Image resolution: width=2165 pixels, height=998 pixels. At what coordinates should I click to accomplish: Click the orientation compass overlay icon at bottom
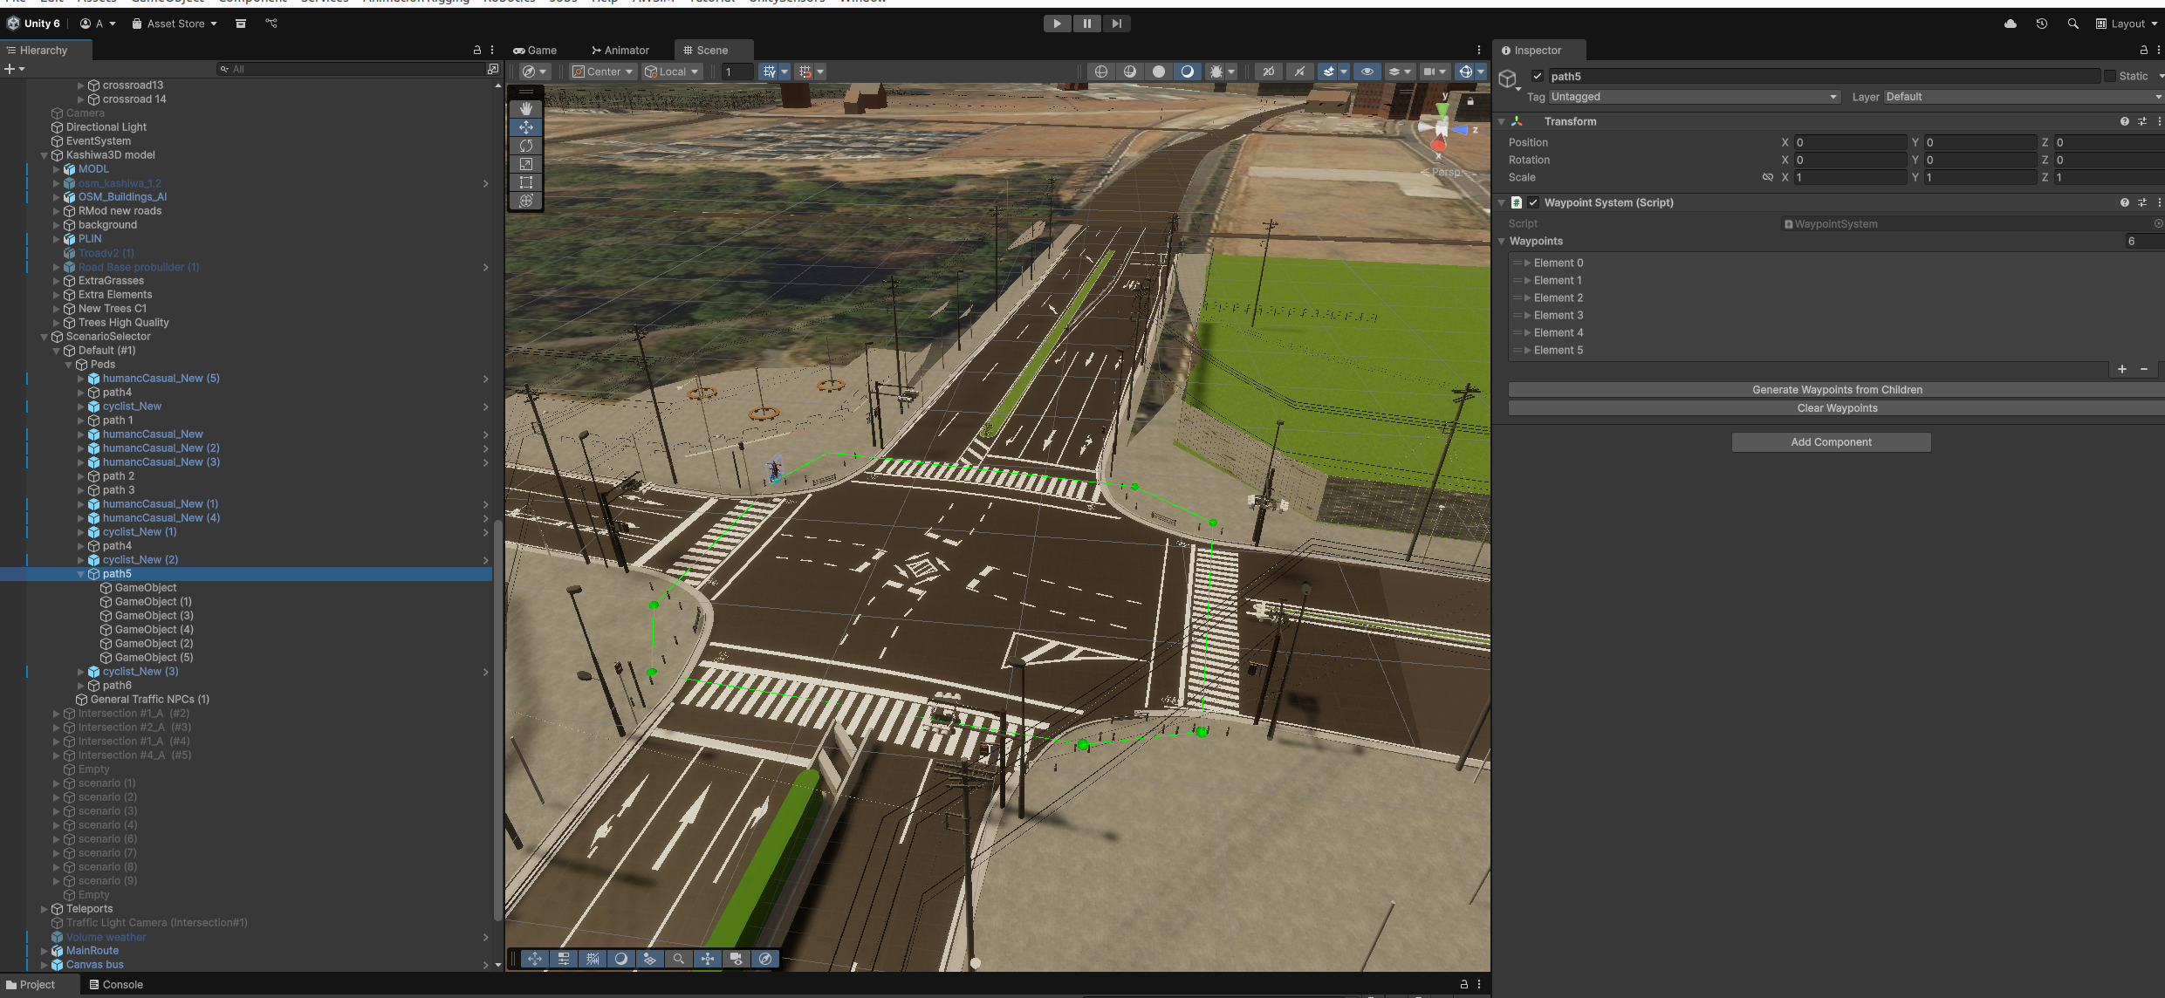click(x=764, y=959)
